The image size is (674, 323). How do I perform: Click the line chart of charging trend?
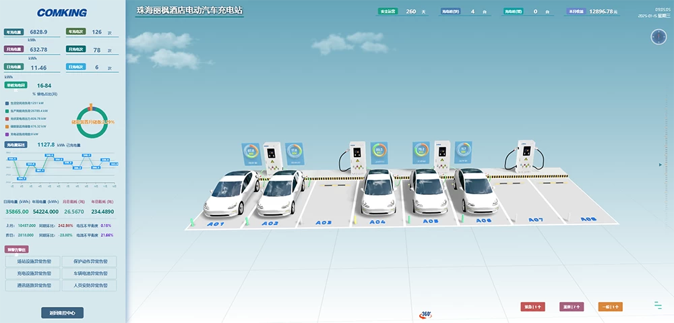click(61, 169)
